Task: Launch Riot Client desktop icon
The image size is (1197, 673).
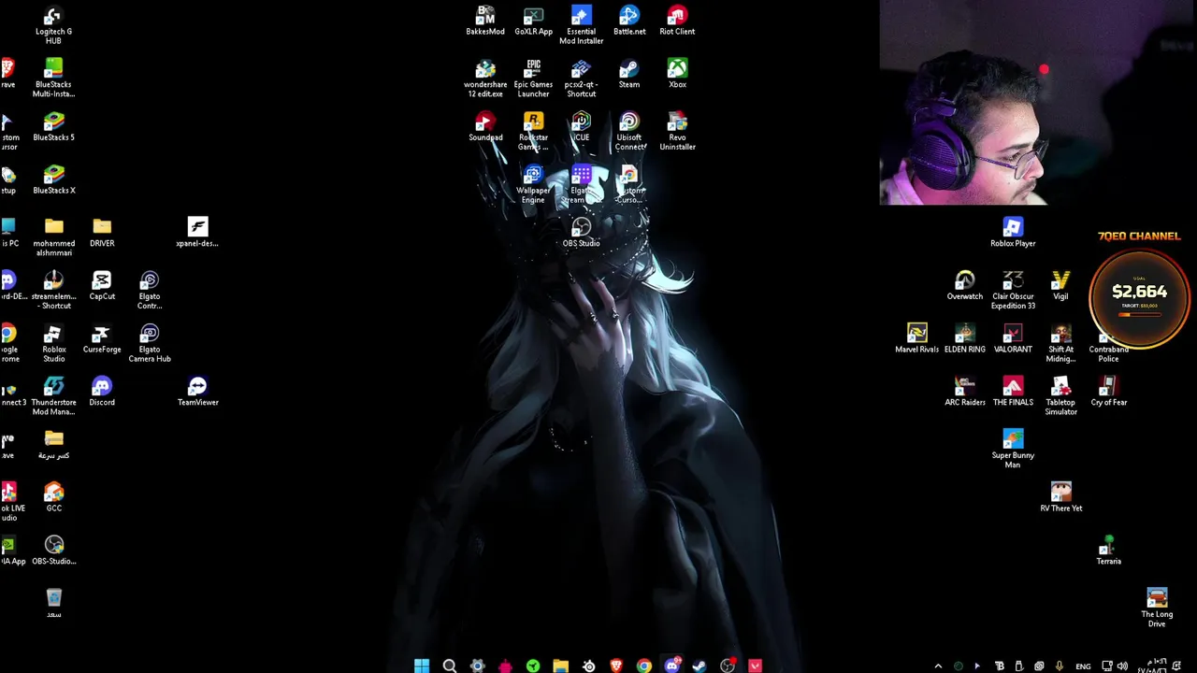Action: pos(677,21)
